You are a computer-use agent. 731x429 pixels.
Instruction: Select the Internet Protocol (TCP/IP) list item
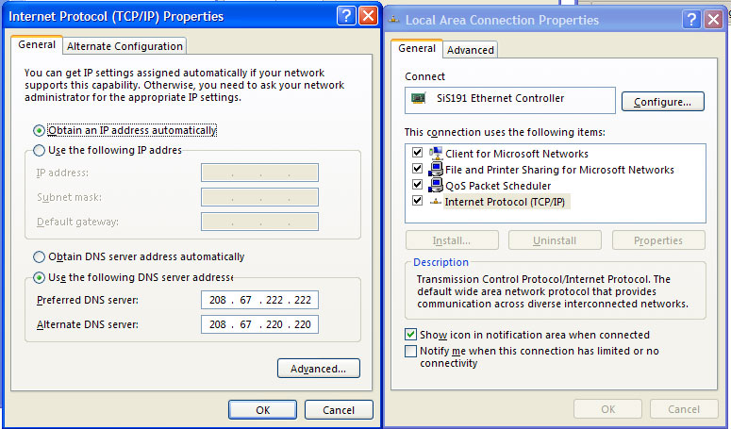click(x=505, y=202)
